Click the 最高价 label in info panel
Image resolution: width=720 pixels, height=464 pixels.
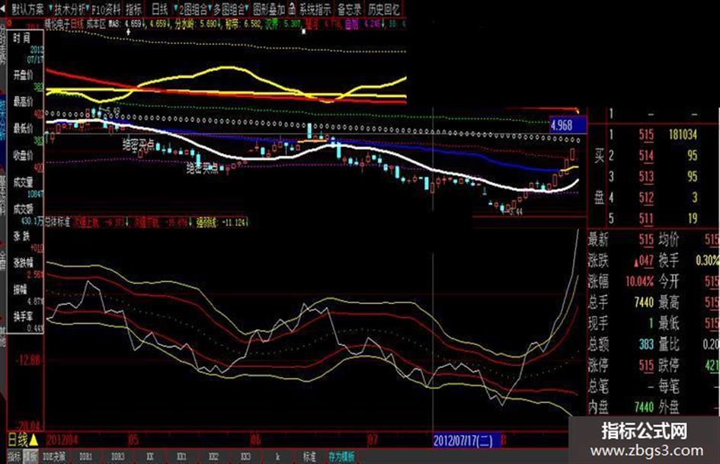pos(23,101)
